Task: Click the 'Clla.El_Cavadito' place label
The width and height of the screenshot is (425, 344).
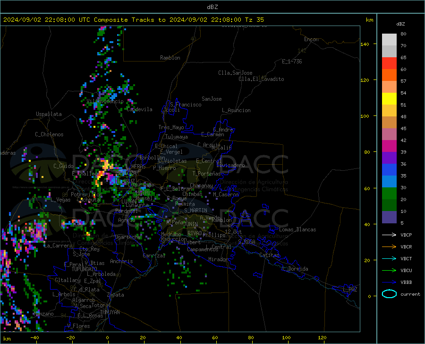Action: [261, 79]
